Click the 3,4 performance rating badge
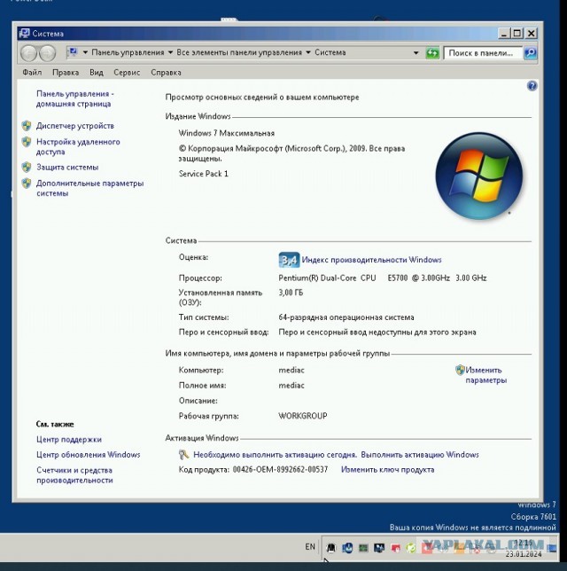This screenshot has height=571, width=567. pos(289,260)
